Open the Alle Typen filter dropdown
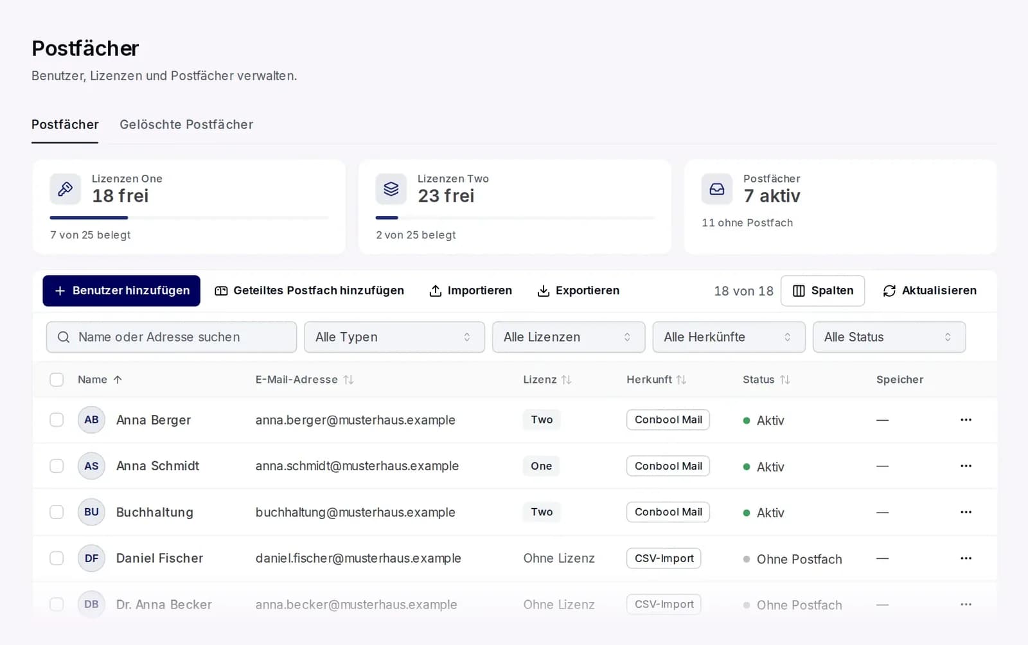 point(394,337)
